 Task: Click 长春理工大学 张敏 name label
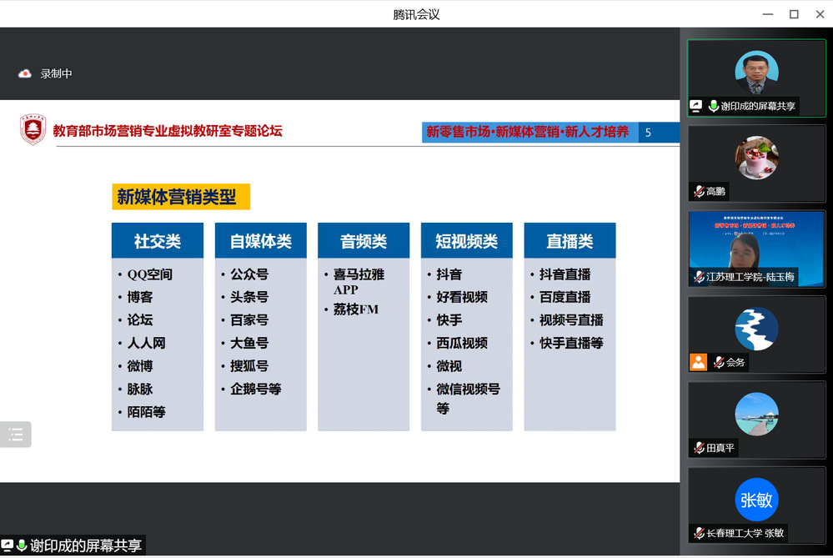tap(745, 533)
